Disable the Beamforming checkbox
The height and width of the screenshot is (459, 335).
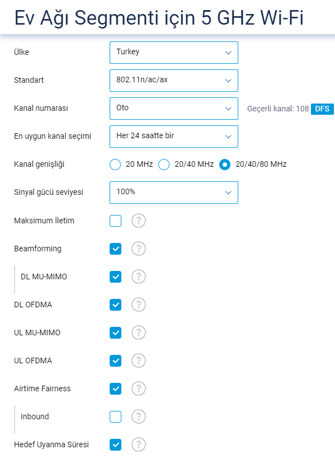[x=116, y=249]
